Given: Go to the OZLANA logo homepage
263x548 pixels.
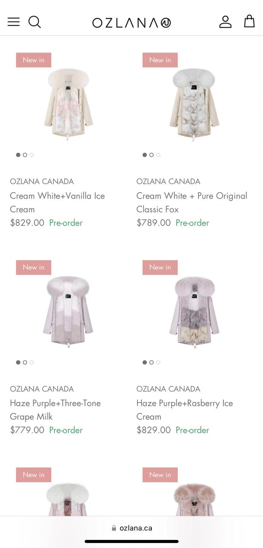Looking at the screenshot, I should pos(131,23).
